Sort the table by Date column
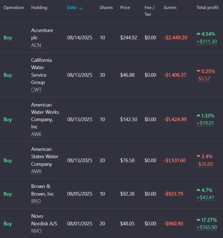 72,8
